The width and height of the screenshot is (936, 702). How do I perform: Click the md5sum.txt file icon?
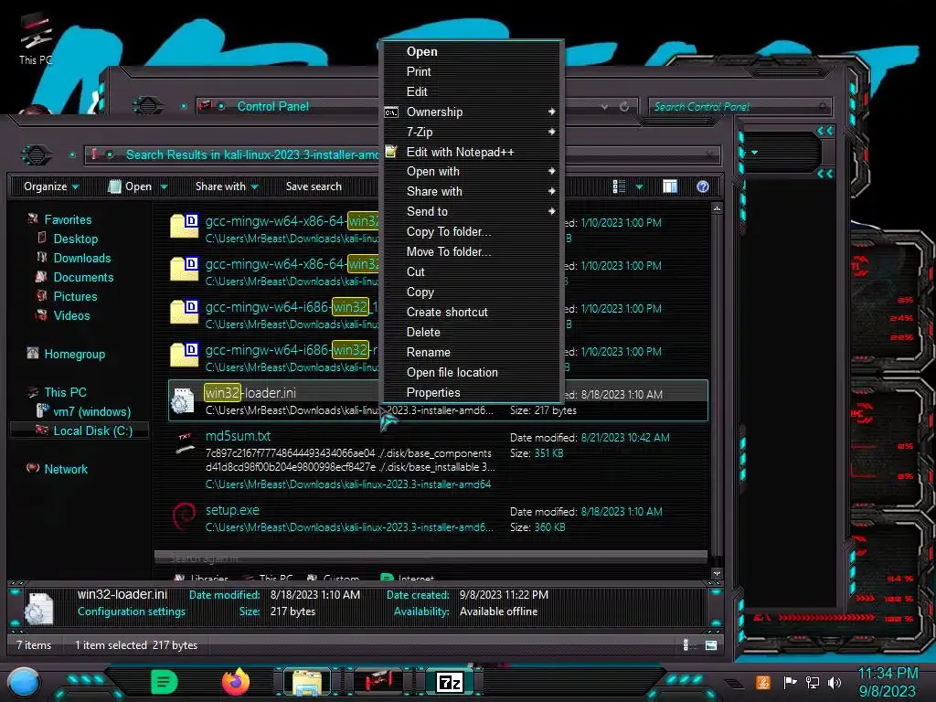184,443
